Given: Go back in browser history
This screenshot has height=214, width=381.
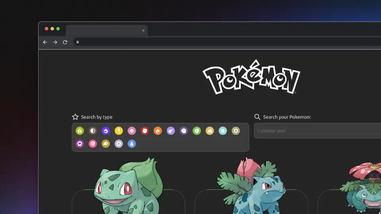Looking at the screenshot, I should (45, 42).
